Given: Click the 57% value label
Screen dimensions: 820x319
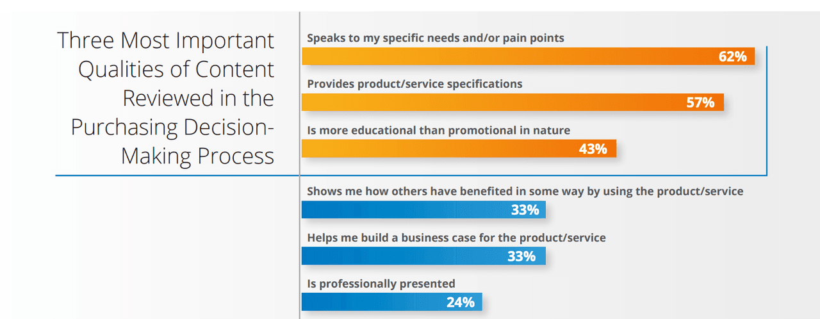Looking at the screenshot, I should click(700, 102).
